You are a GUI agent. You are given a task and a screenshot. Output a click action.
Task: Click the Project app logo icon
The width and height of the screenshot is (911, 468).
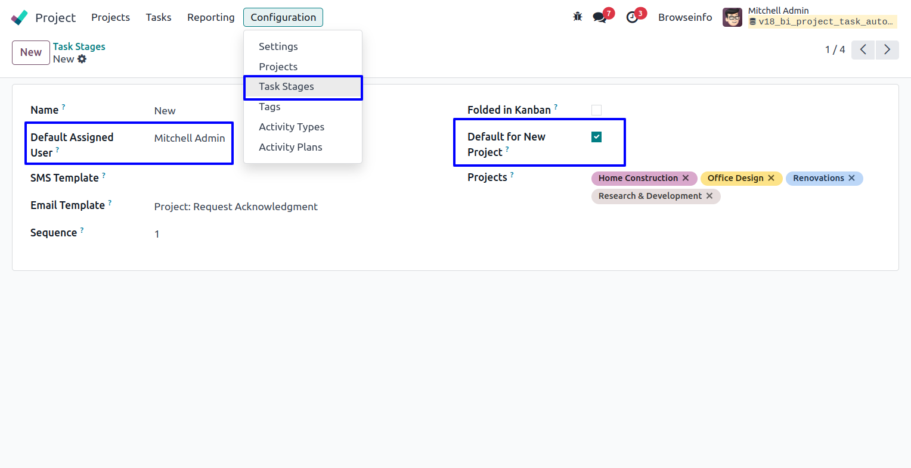coord(20,17)
